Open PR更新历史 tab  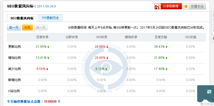[x=50, y=18]
